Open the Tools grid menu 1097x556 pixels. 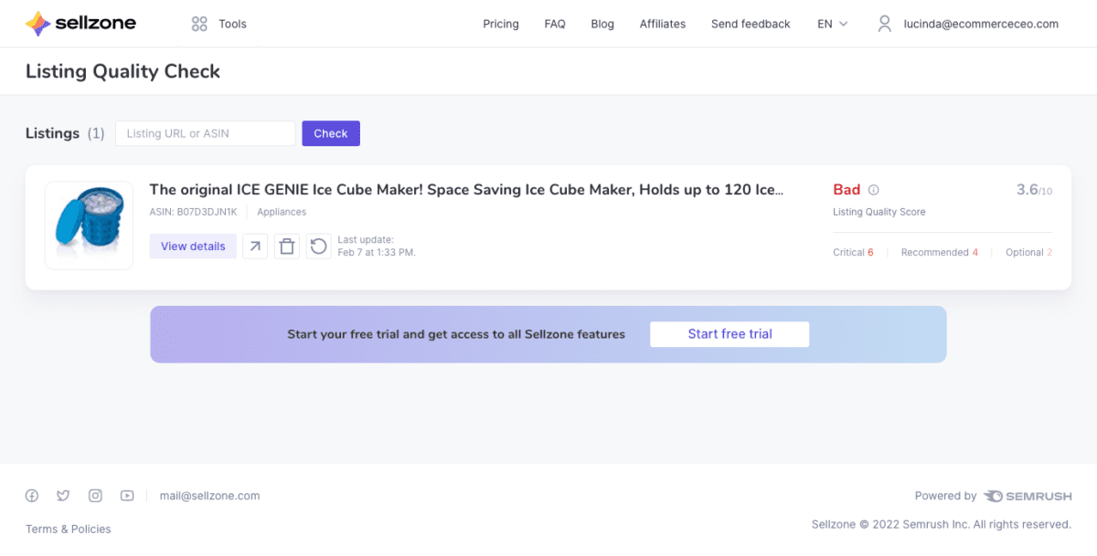click(219, 24)
